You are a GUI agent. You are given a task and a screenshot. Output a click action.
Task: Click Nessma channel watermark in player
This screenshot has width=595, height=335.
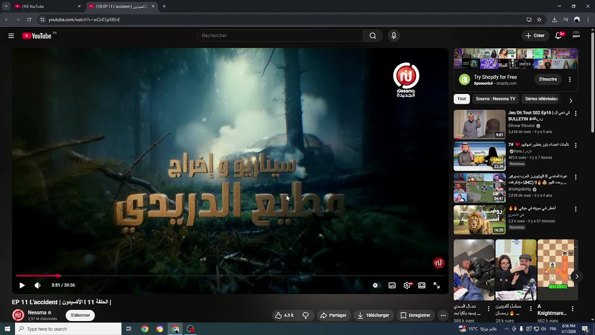click(438, 263)
